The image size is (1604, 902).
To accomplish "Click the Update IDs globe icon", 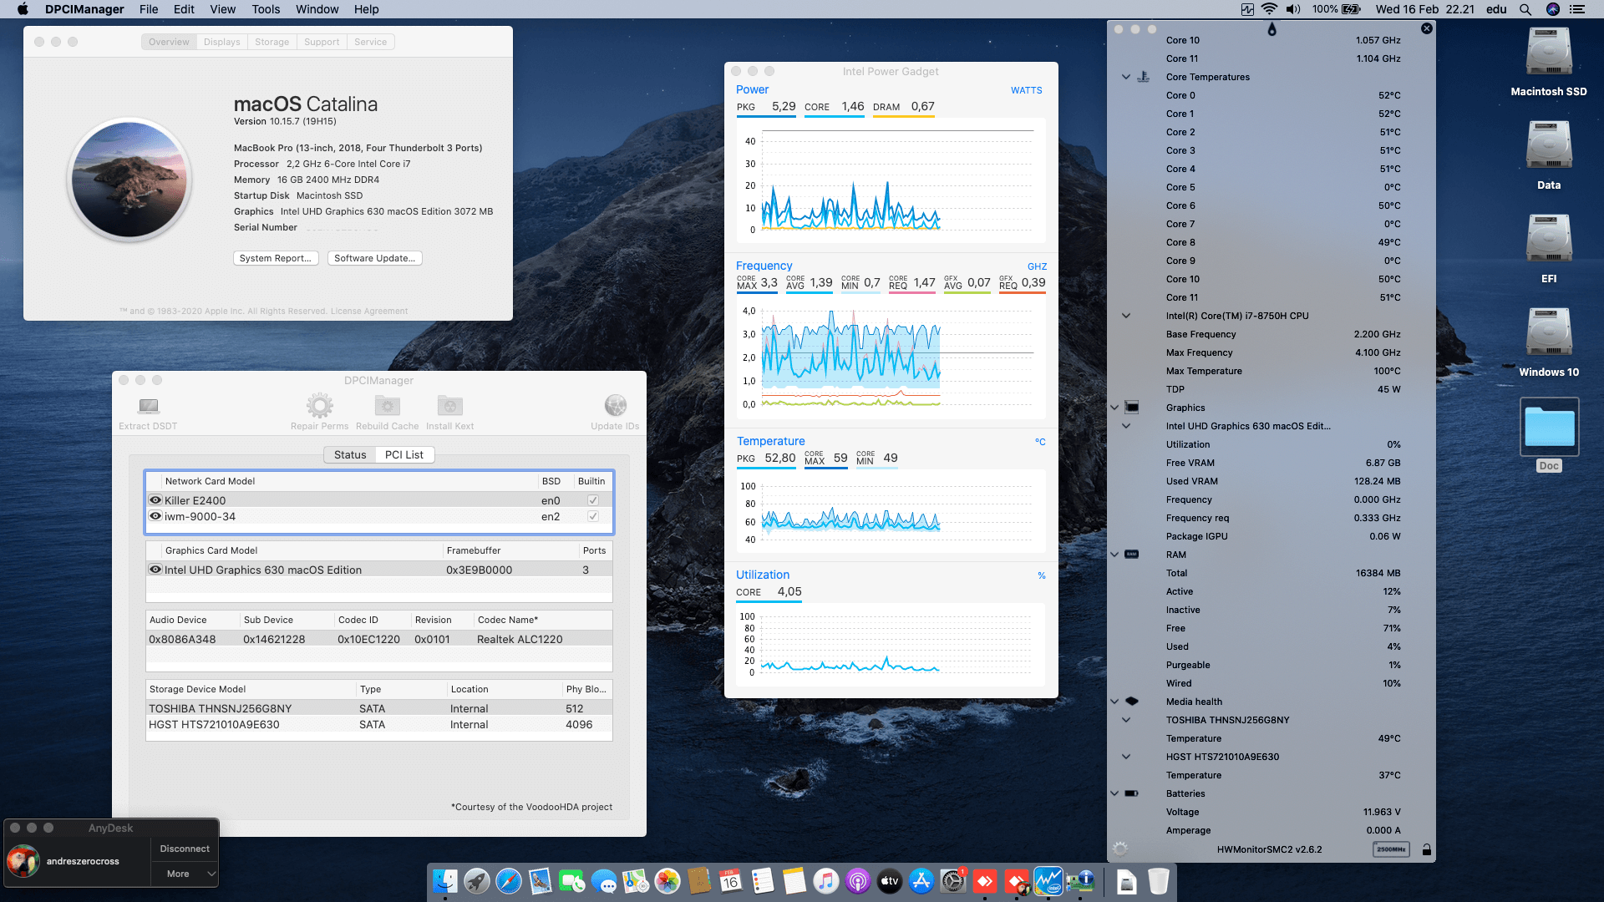I will [615, 406].
